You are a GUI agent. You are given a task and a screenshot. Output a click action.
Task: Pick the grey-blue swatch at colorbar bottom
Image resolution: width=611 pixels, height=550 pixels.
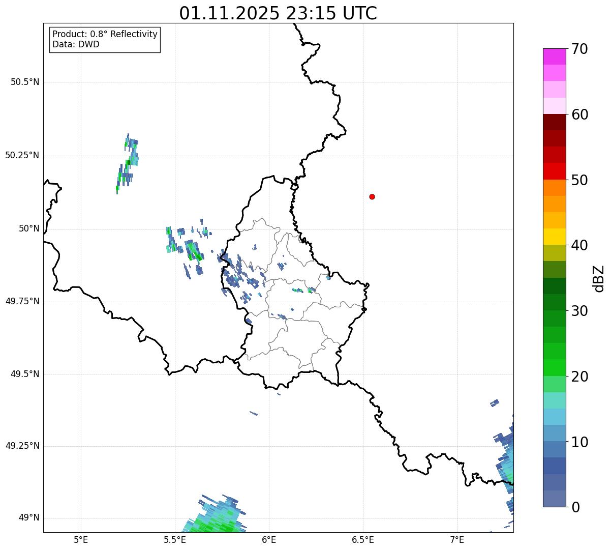pyautogui.click(x=554, y=499)
